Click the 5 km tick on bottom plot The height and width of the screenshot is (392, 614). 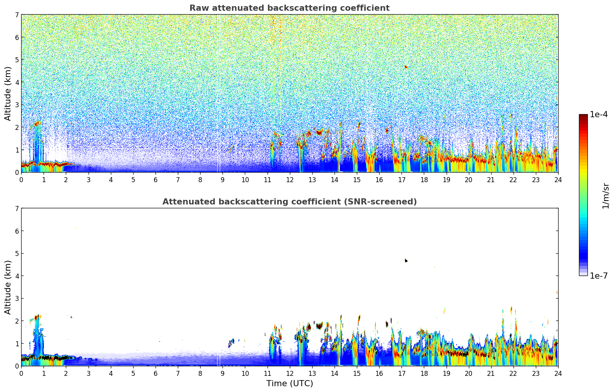(x=17, y=254)
